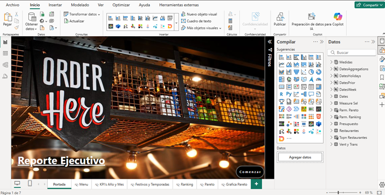Select Python visual in Compilar pane
This screenshot has width=385, height=195.
pyautogui.click(x=289, y=94)
